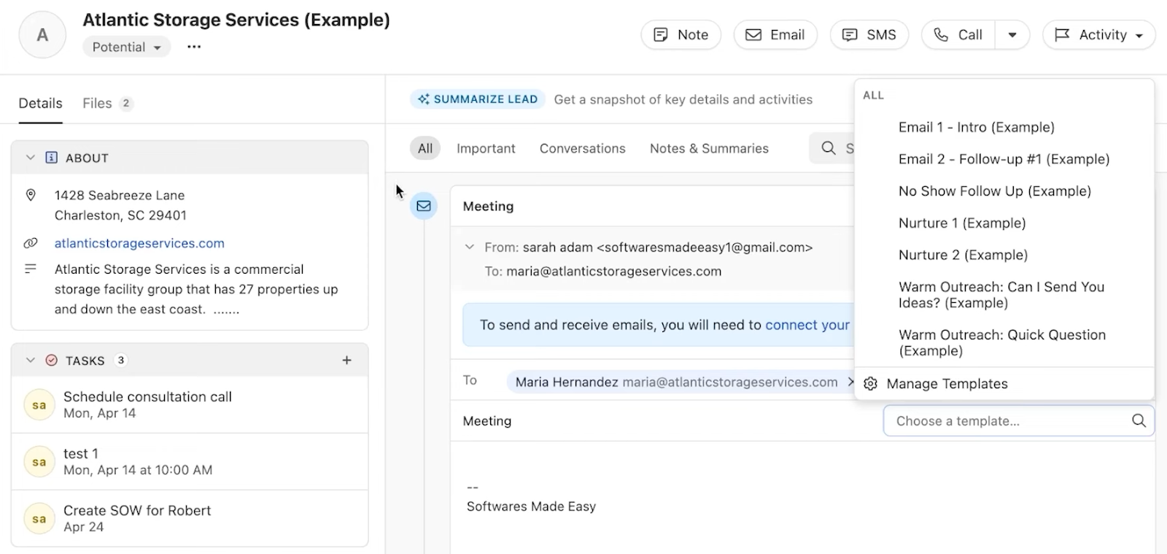Click the Note button icon

(x=661, y=35)
